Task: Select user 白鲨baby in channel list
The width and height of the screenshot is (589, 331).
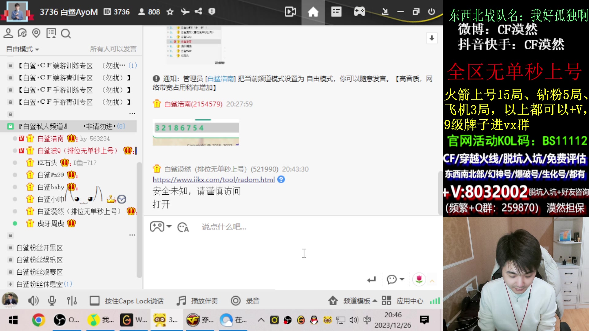Action: 51,187
